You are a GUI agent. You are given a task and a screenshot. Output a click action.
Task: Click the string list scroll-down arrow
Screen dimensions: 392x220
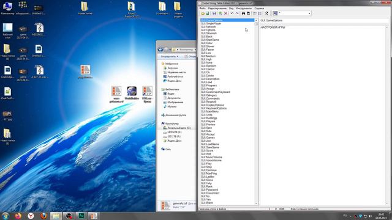click(x=256, y=204)
